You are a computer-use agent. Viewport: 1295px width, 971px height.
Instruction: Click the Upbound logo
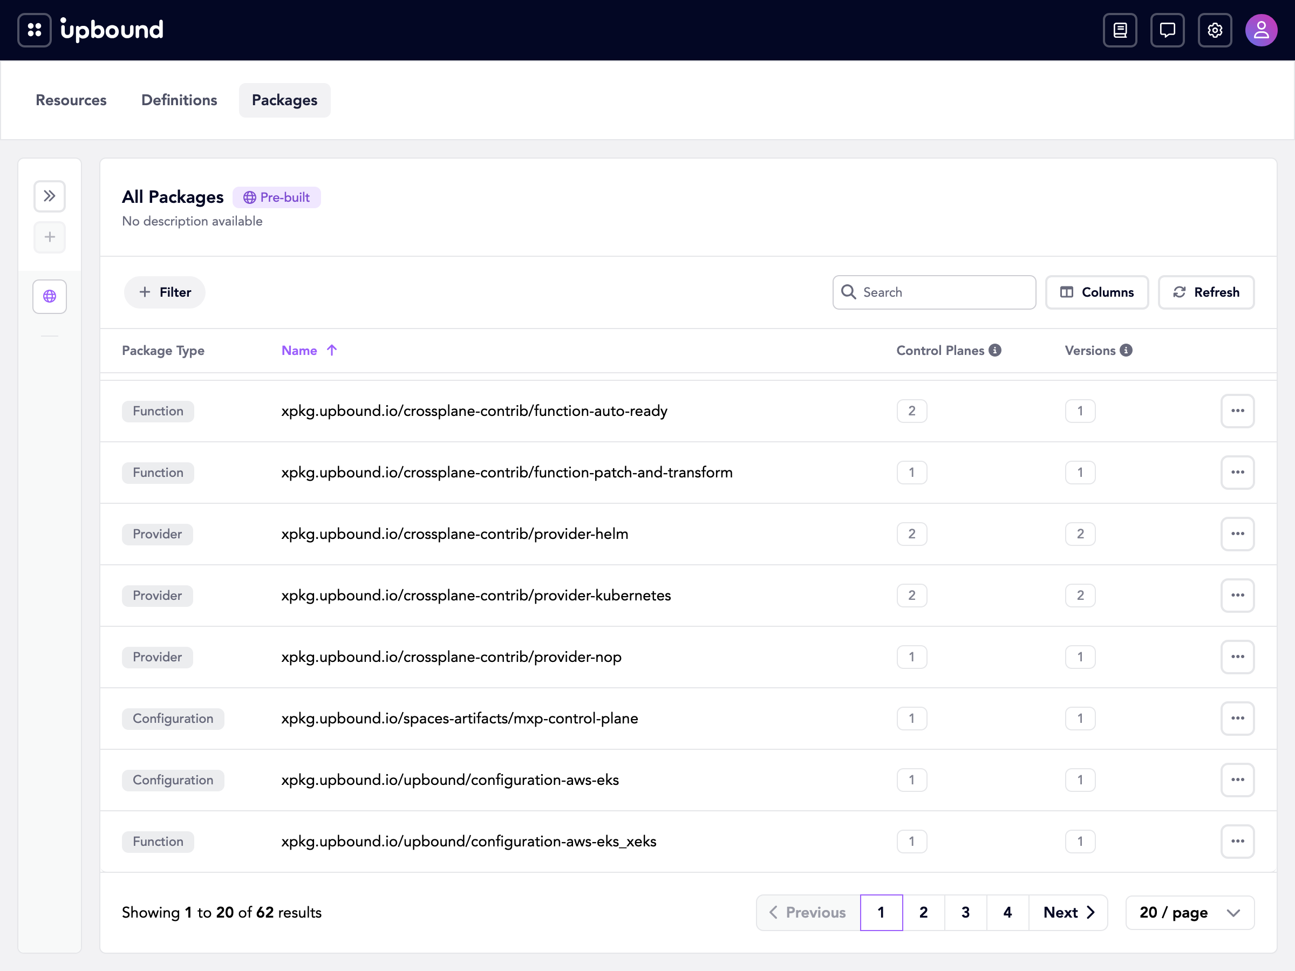pyautogui.click(x=112, y=30)
